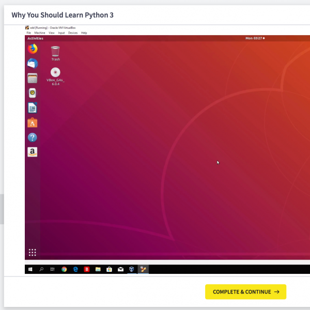Click Complete & Continue button

point(246,292)
